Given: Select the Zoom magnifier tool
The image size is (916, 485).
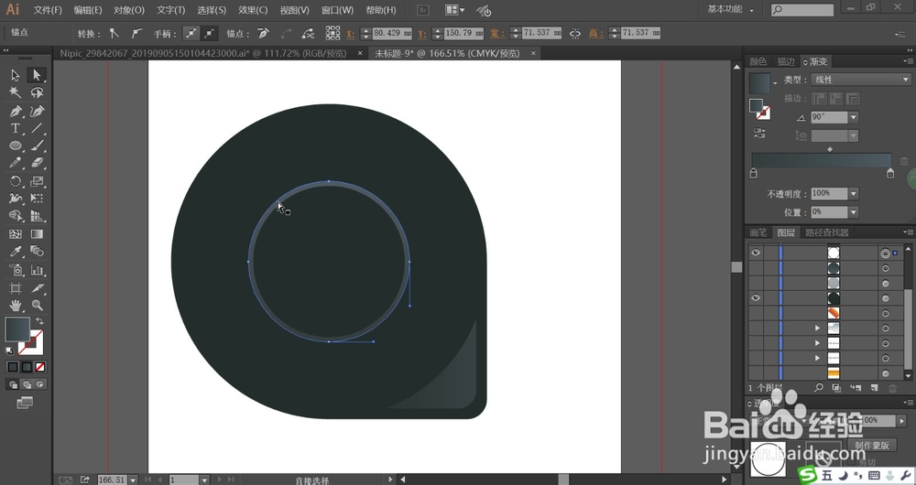Looking at the screenshot, I should tap(37, 305).
